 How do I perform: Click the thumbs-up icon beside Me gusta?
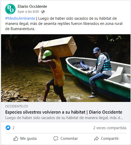(x=16, y=139)
